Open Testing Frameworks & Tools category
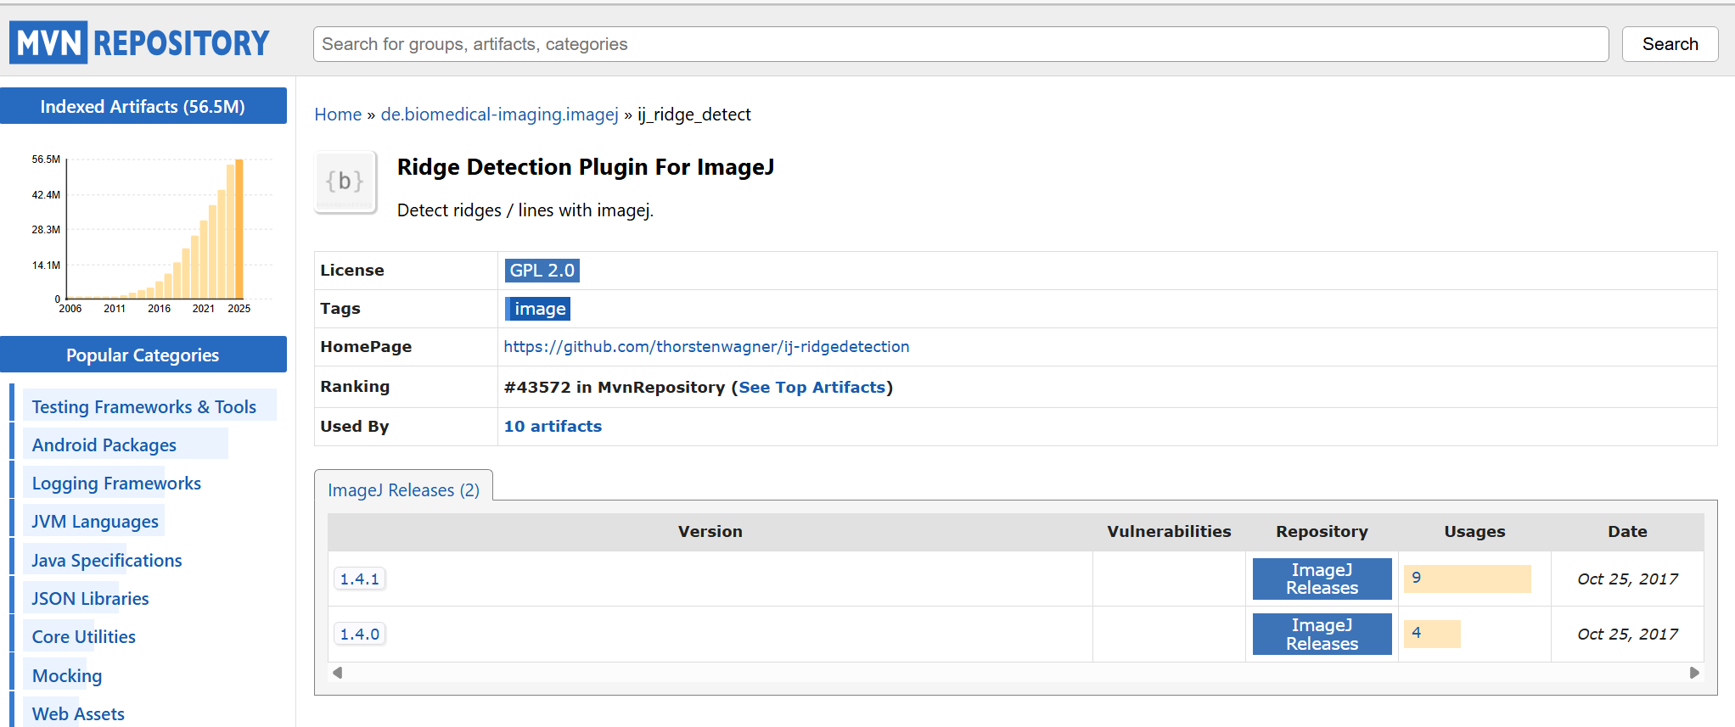The image size is (1735, 727). click(143, 407)
